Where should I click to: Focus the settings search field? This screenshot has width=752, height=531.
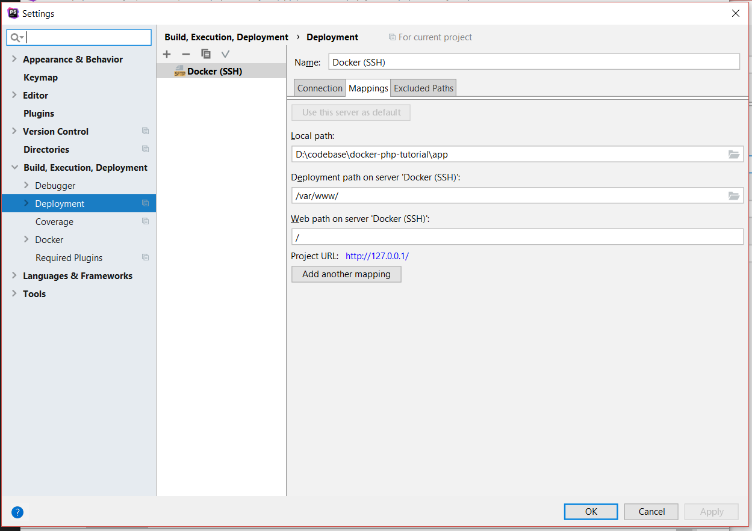79,37
